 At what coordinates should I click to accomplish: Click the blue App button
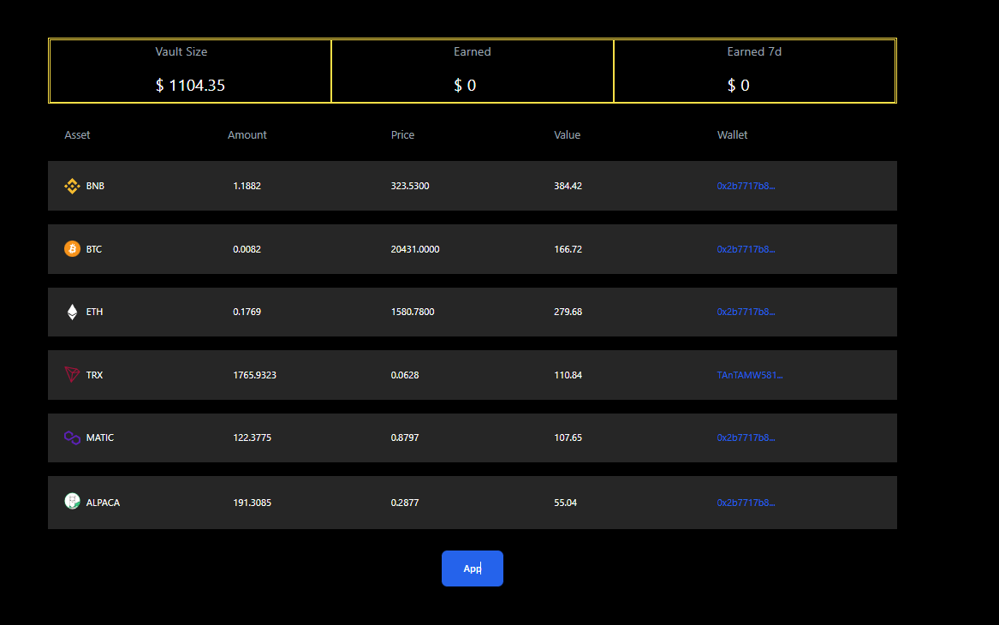[x=472, y=568]
